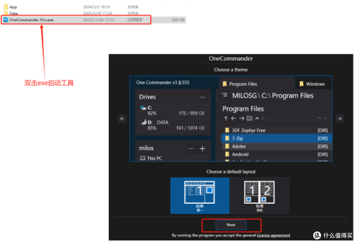Open milos panel three-dot menu
356x243 pixels.
191,149
